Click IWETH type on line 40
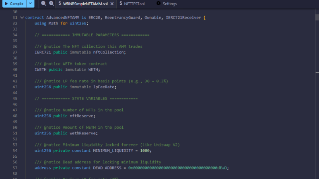The width and height of the screenshot is (319, 179). (40, 69)
